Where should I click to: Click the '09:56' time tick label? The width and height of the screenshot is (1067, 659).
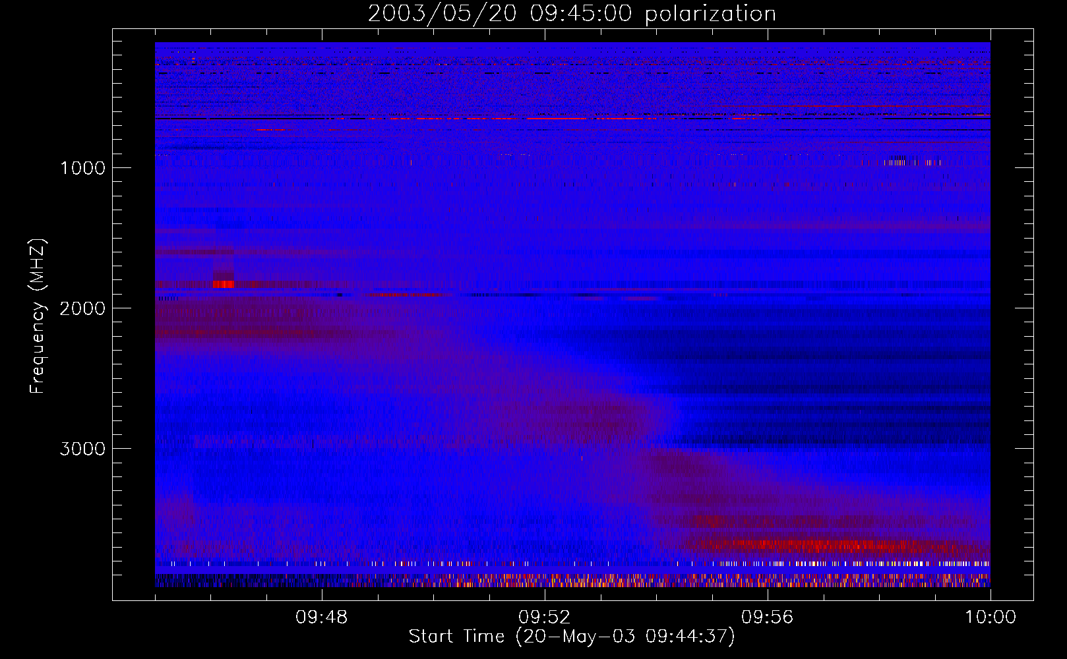point(767,617)
